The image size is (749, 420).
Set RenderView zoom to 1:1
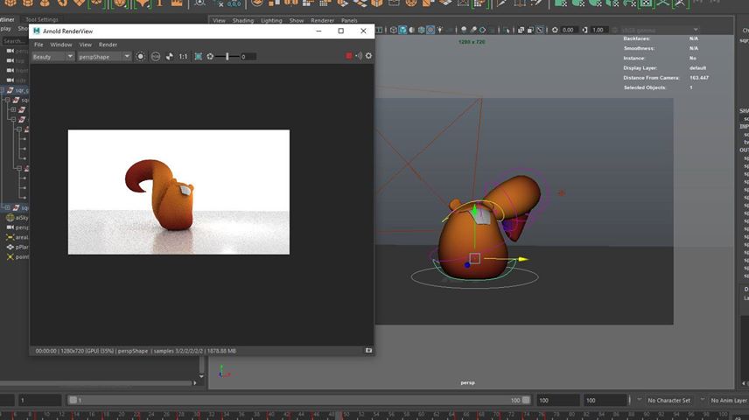pos(184,56)
